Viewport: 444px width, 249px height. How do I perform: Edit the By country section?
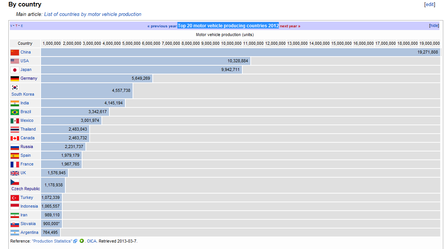tap(430, 5)
